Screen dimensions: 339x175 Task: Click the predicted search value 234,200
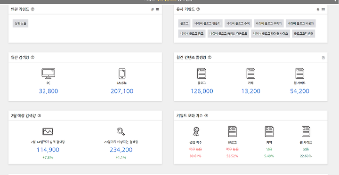(121, 150)
